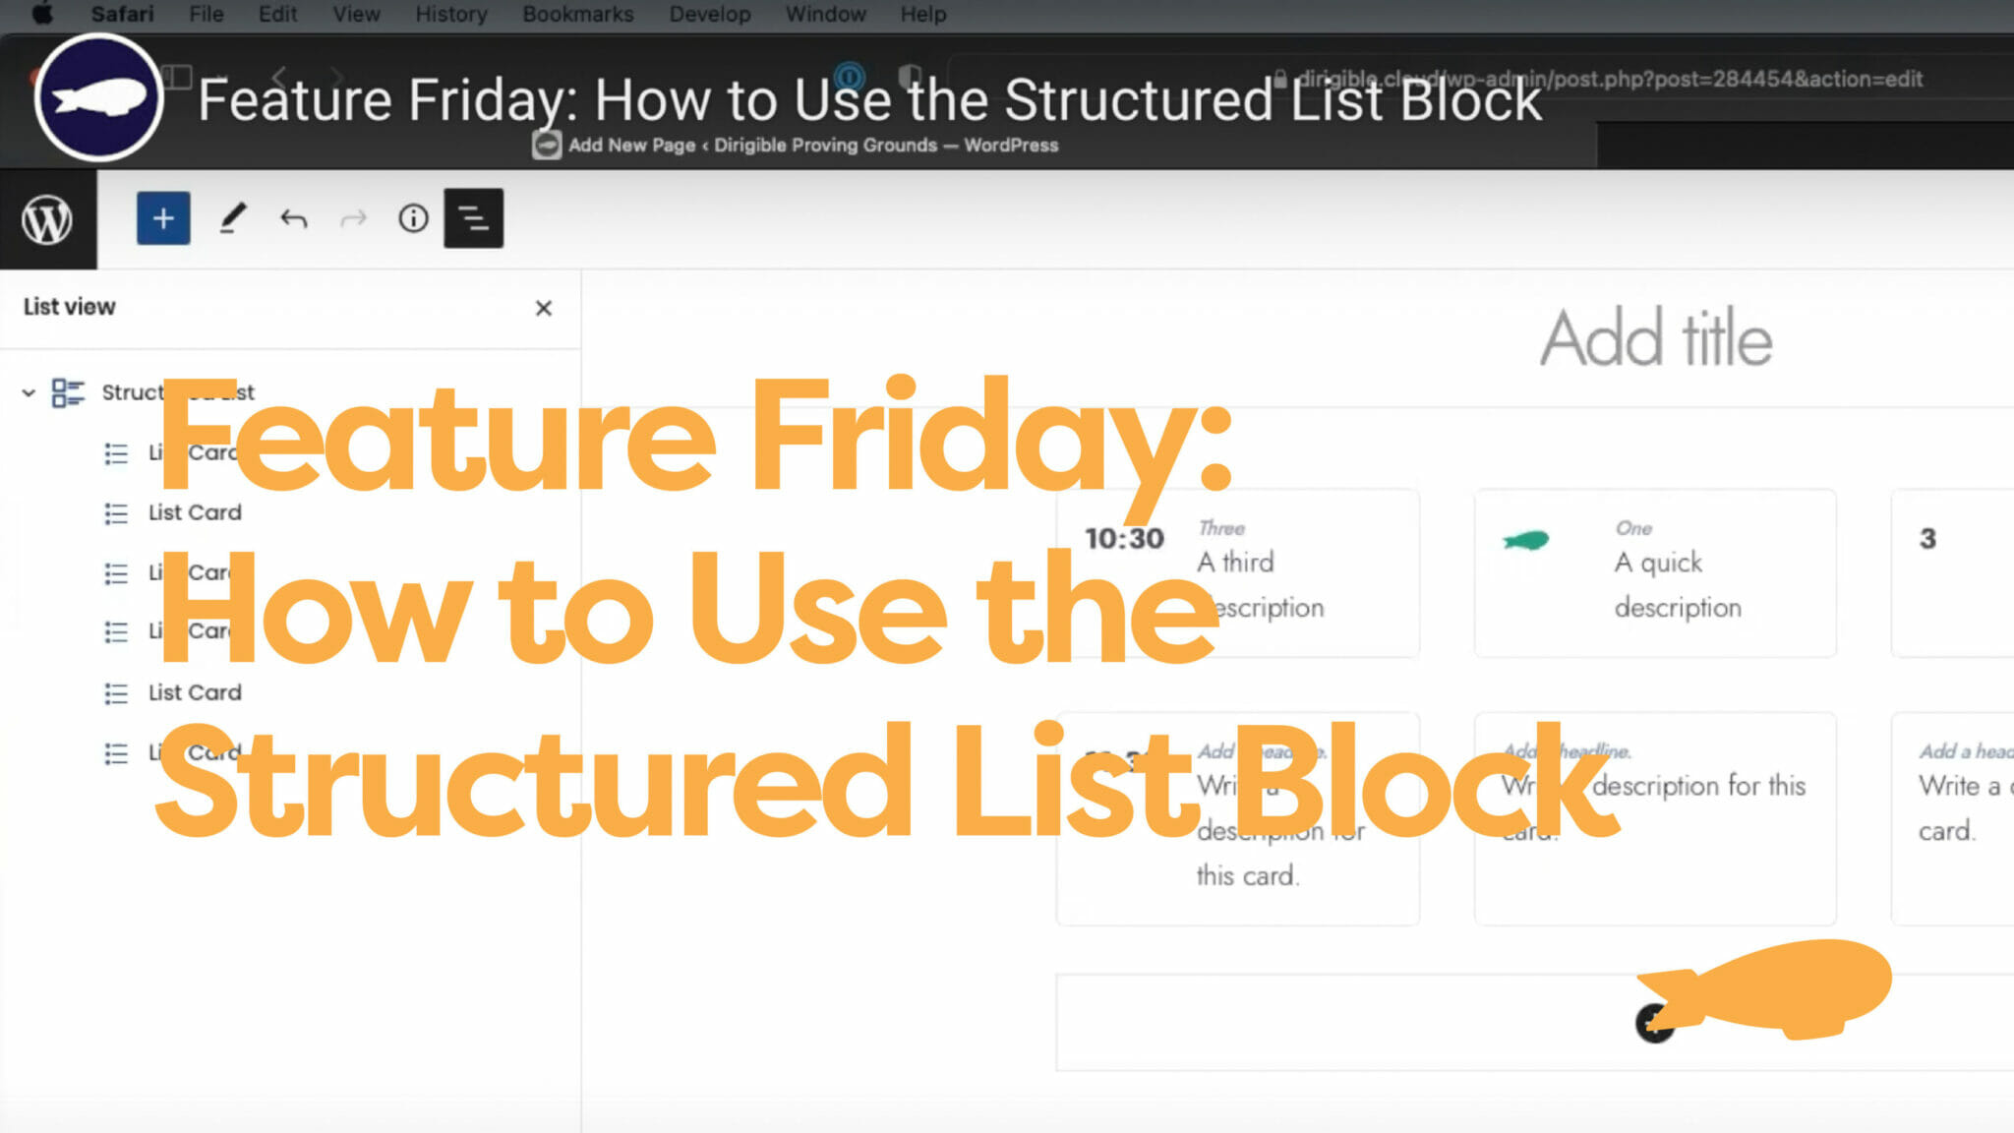
Task: Toggle the document details (i) panel
Action: point(413,218)
